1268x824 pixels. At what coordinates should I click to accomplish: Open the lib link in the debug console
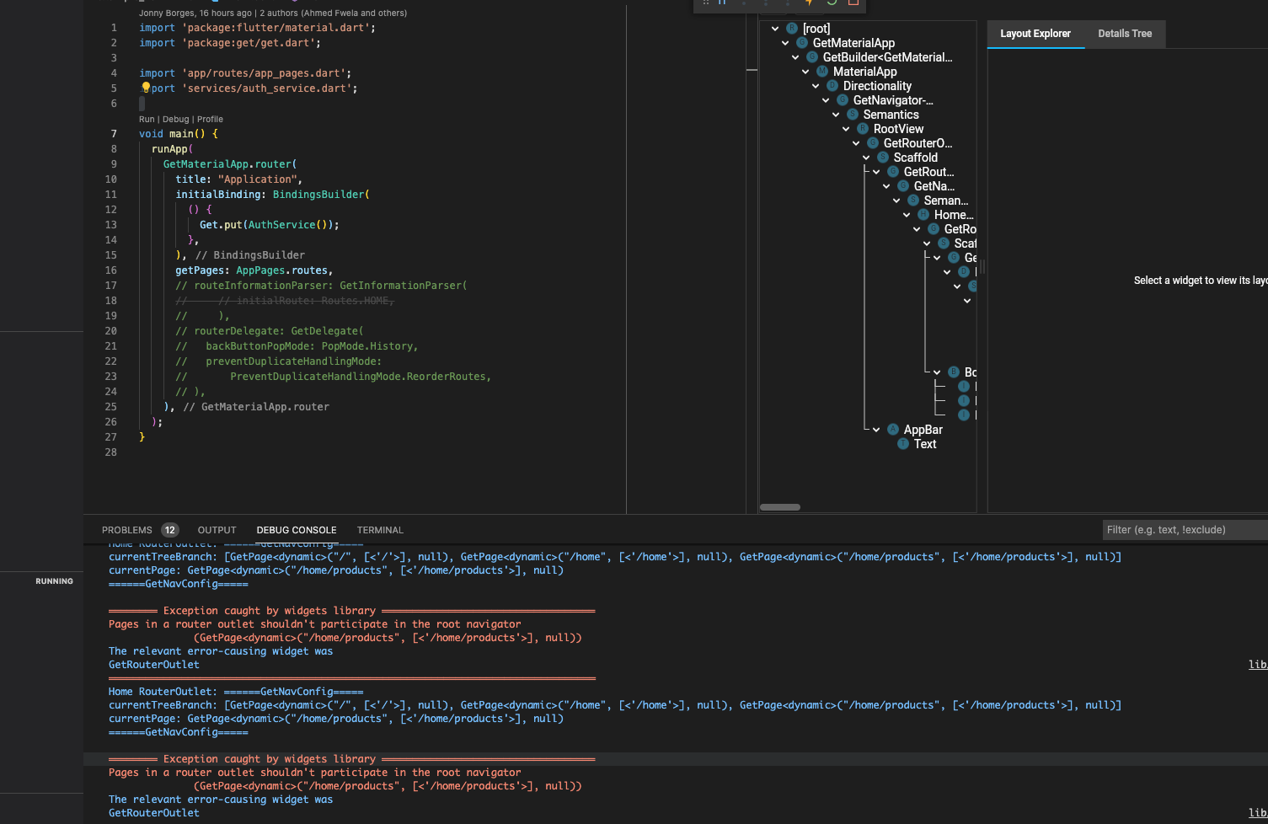coord(1258,664)
